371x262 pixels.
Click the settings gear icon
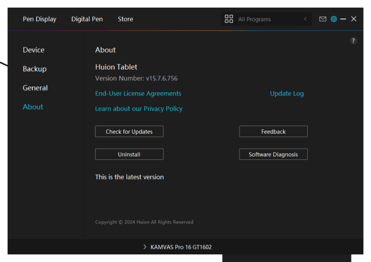pos(333,19)
